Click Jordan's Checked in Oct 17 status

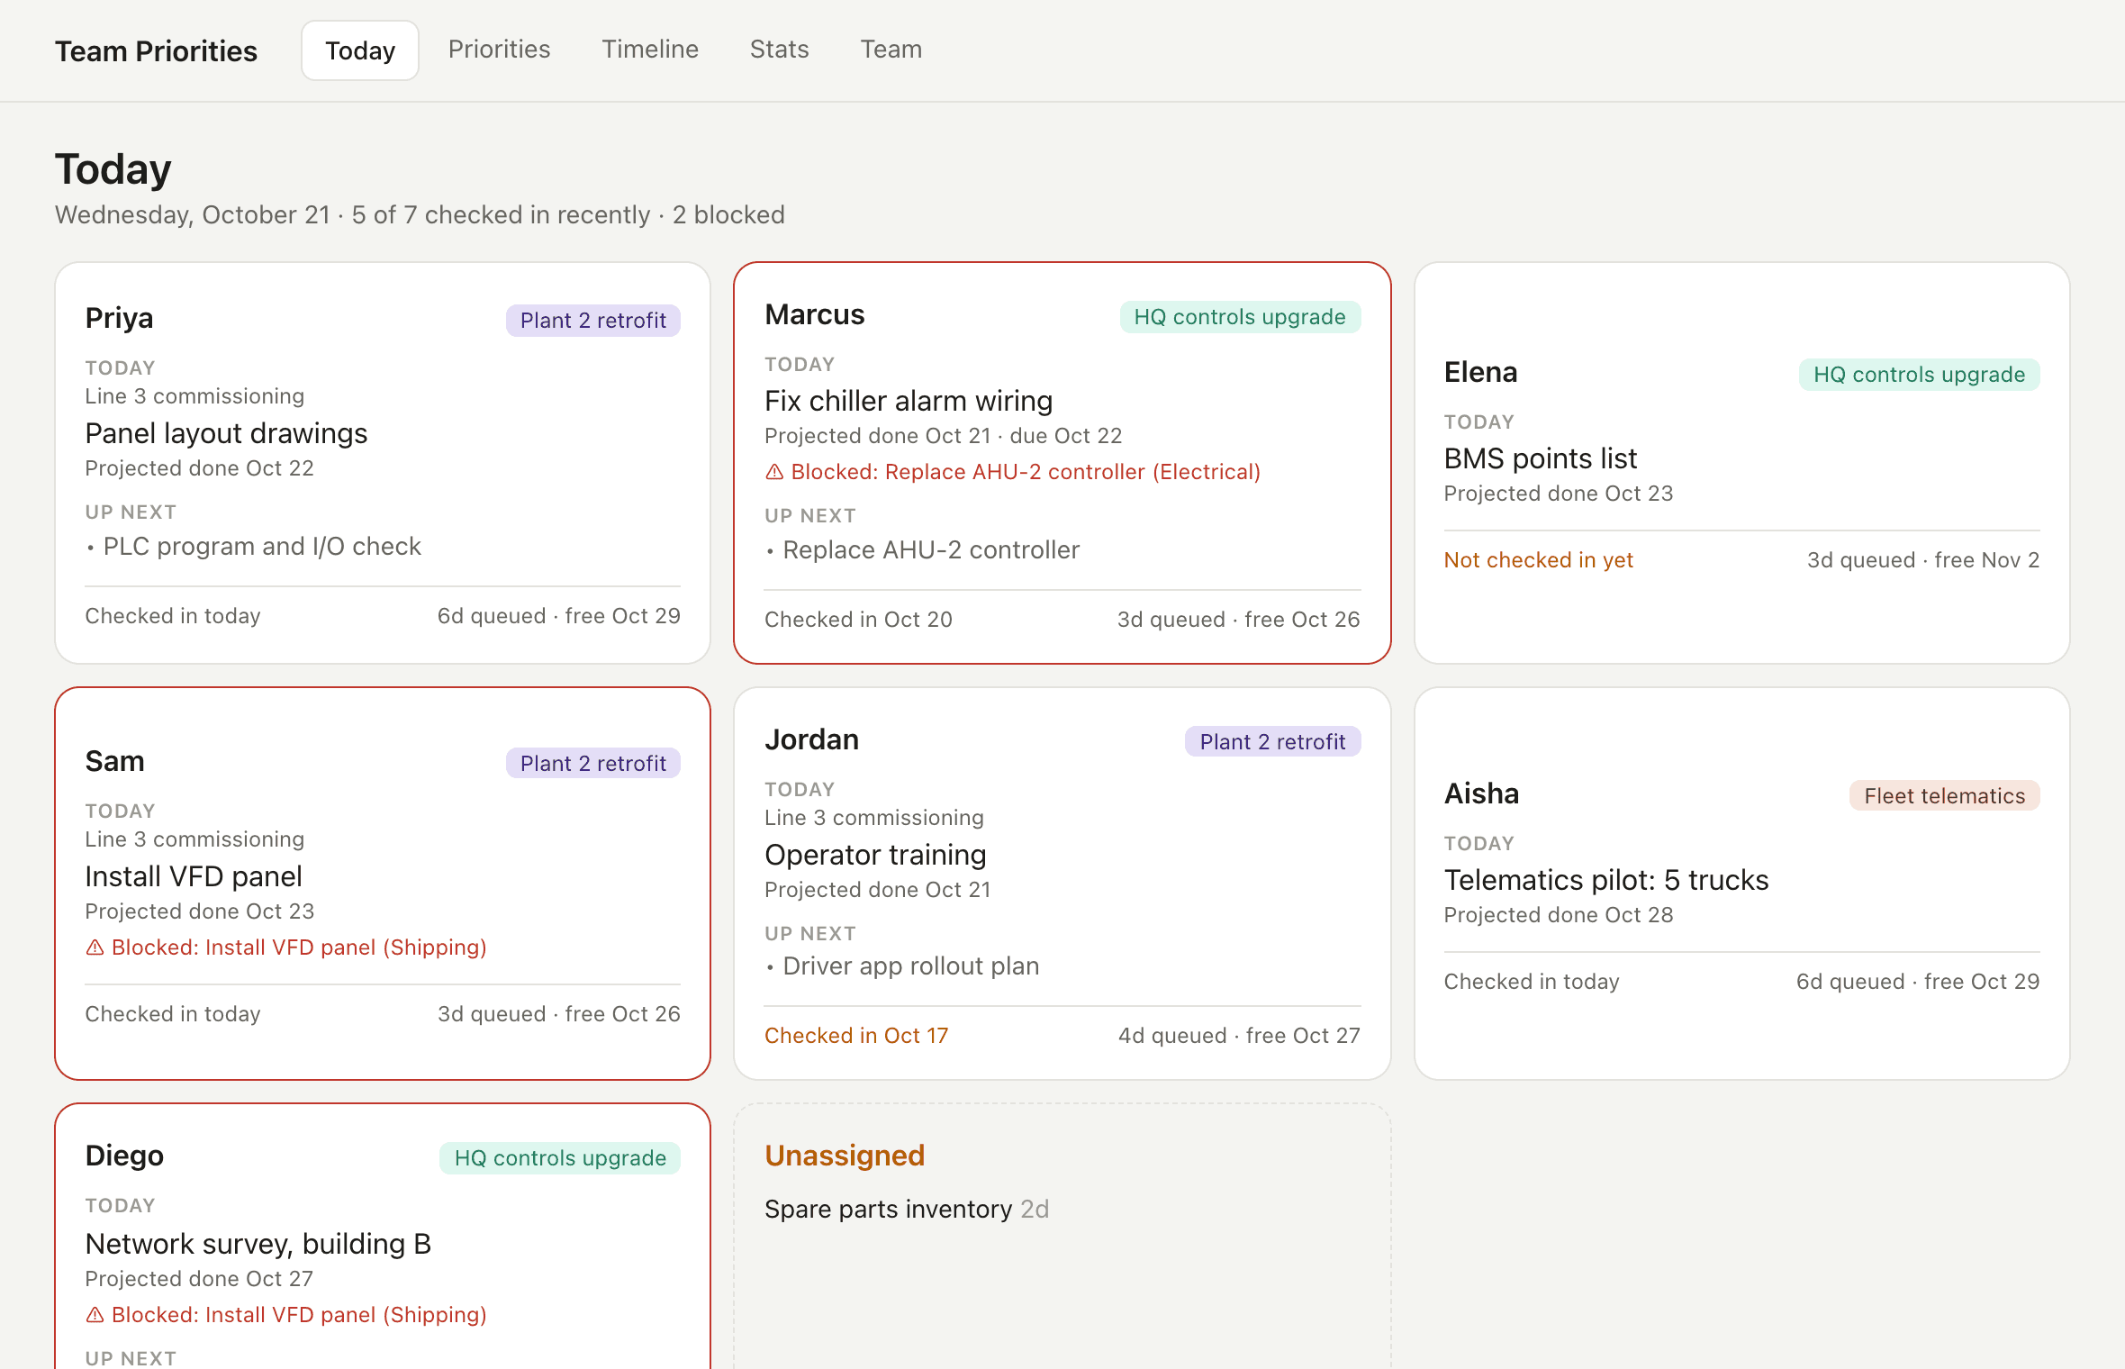tap(856, 1036)
